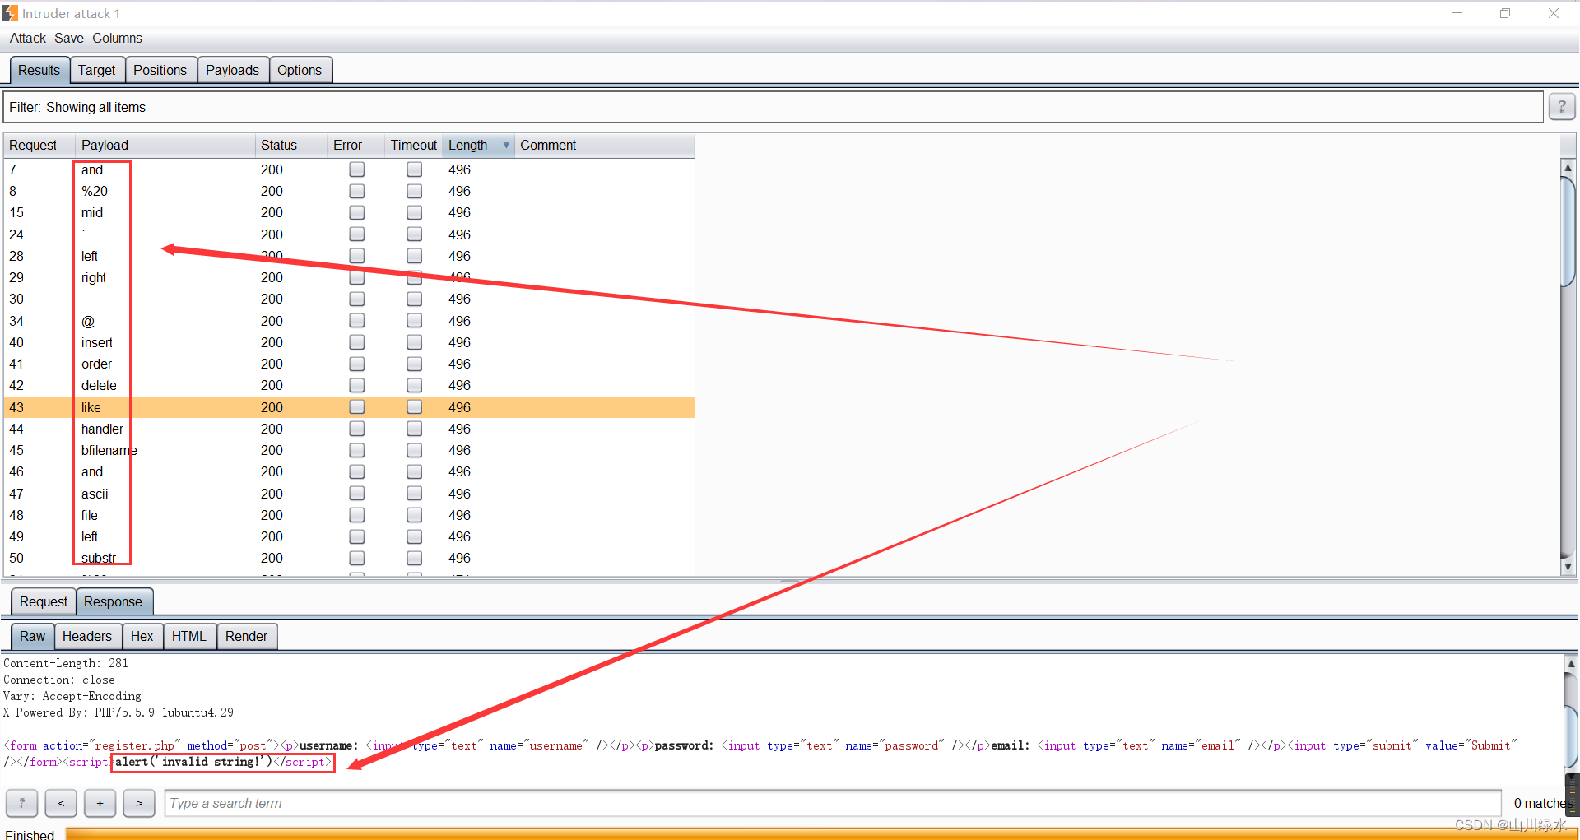Click the attack progress bar
This screenshot has height=840, width=1580.
[x=821, y=834]
